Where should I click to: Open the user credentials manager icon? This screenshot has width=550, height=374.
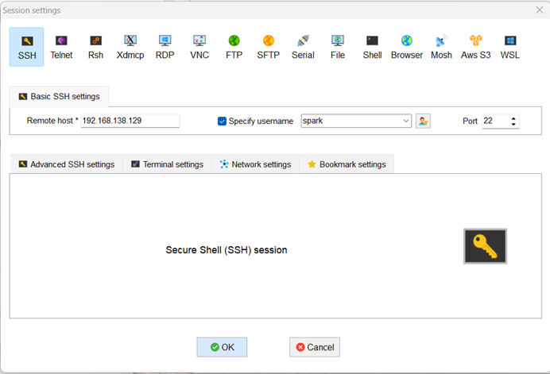(x=423, y=121)
